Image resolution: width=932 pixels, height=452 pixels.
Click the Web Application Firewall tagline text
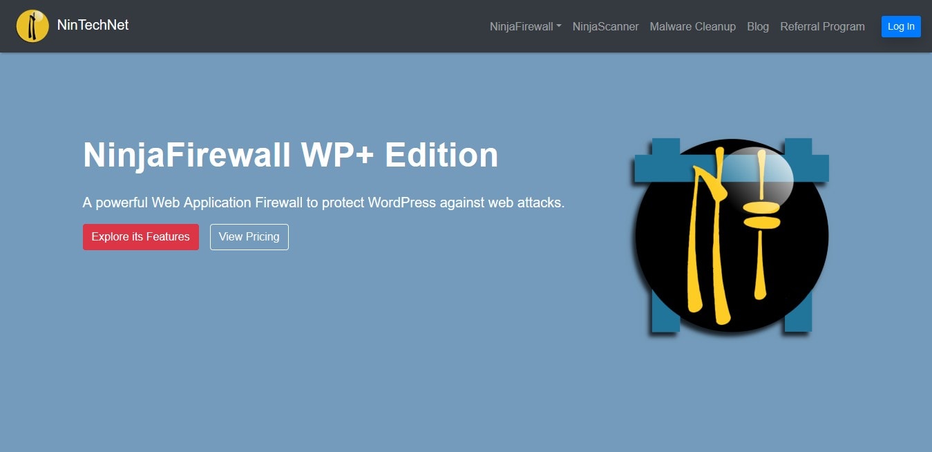click(323, 203)
